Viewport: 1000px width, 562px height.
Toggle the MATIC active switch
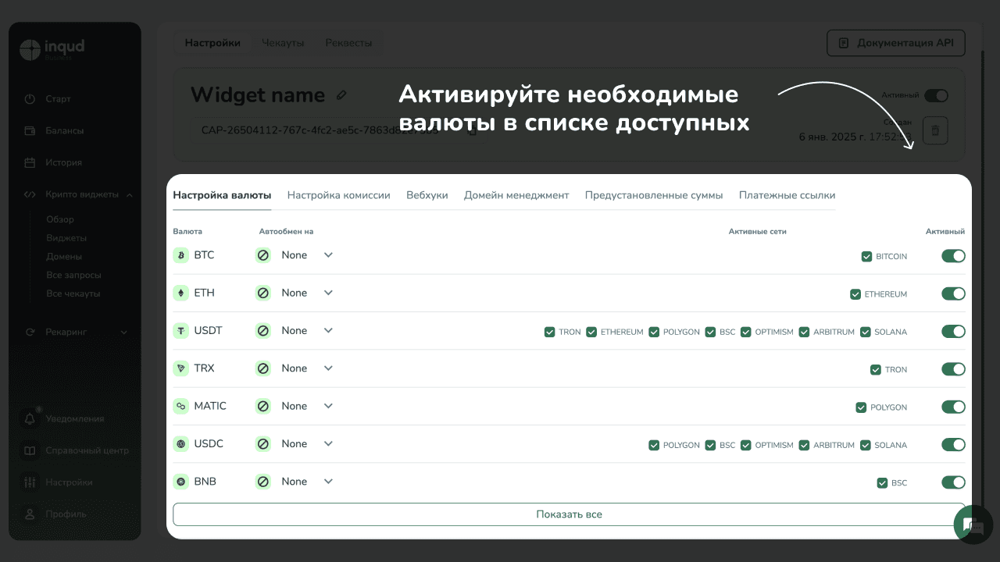[x=953, y=407]
